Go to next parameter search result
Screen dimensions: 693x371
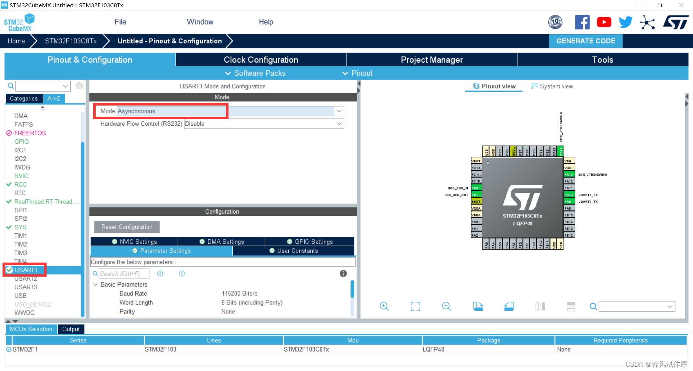pyautogui.click(x=182, y=274)
